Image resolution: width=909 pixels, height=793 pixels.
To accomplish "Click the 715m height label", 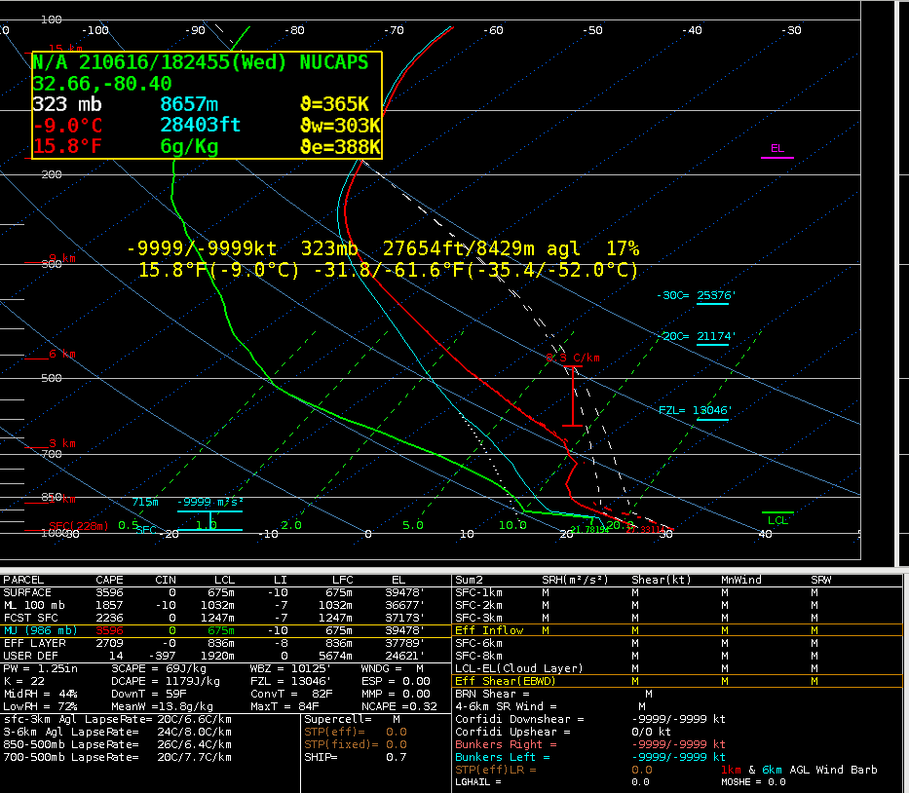I will (145, 502).
